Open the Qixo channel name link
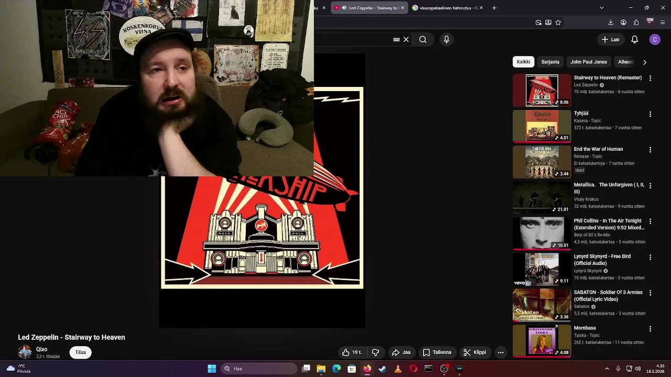 41,349
